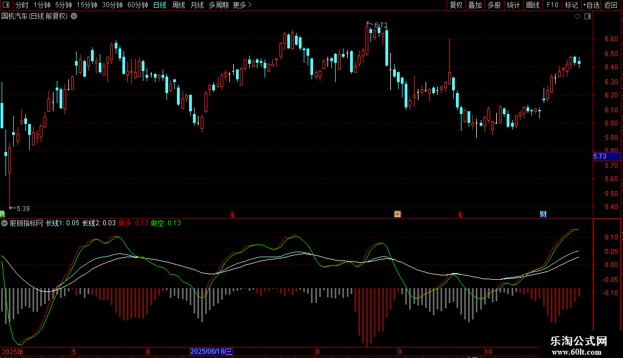Expand 更多 period options
623x358 pixels.
pos(243,5)
